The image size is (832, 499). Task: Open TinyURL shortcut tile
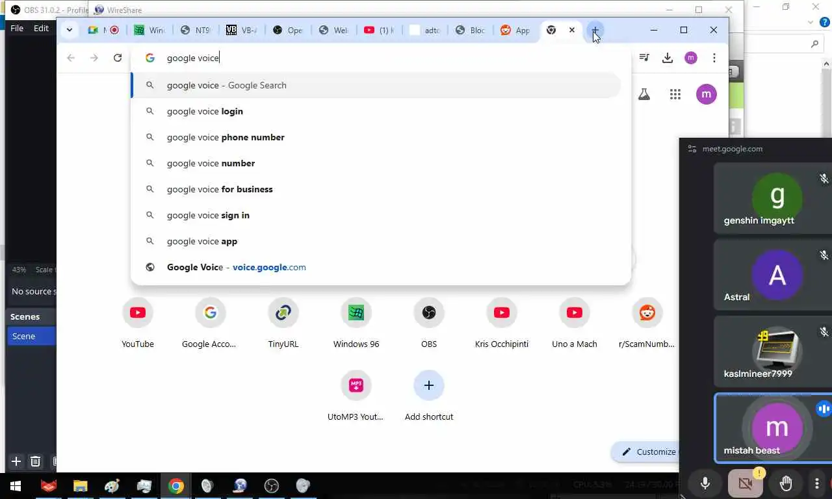[283, 323]
